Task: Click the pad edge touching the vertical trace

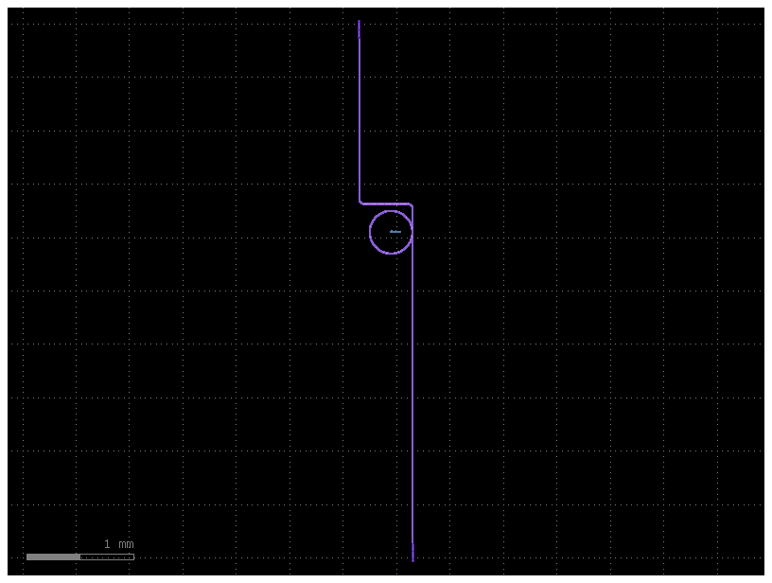Action: point(412,231)
